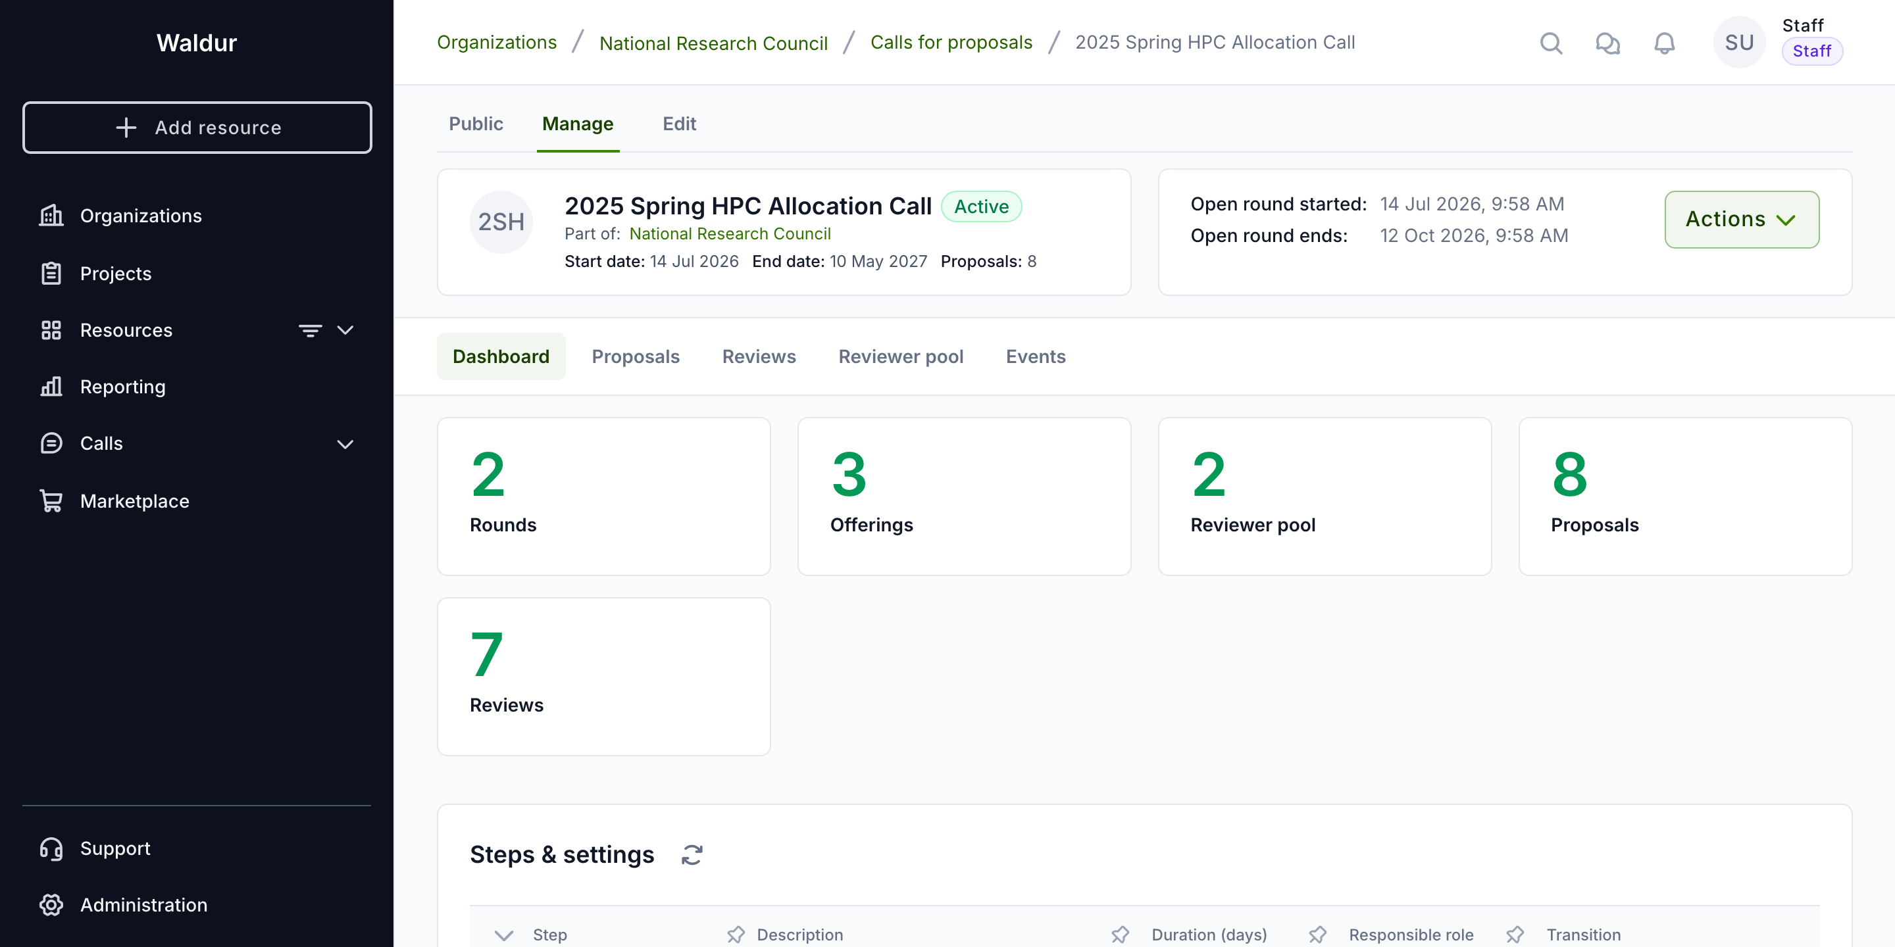Switch to the Events tab
The height and width of the screenshot is (947, 1895).
(x=1035, y=356)
